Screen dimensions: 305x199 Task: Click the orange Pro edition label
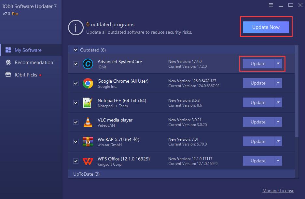tap(15, 14)
